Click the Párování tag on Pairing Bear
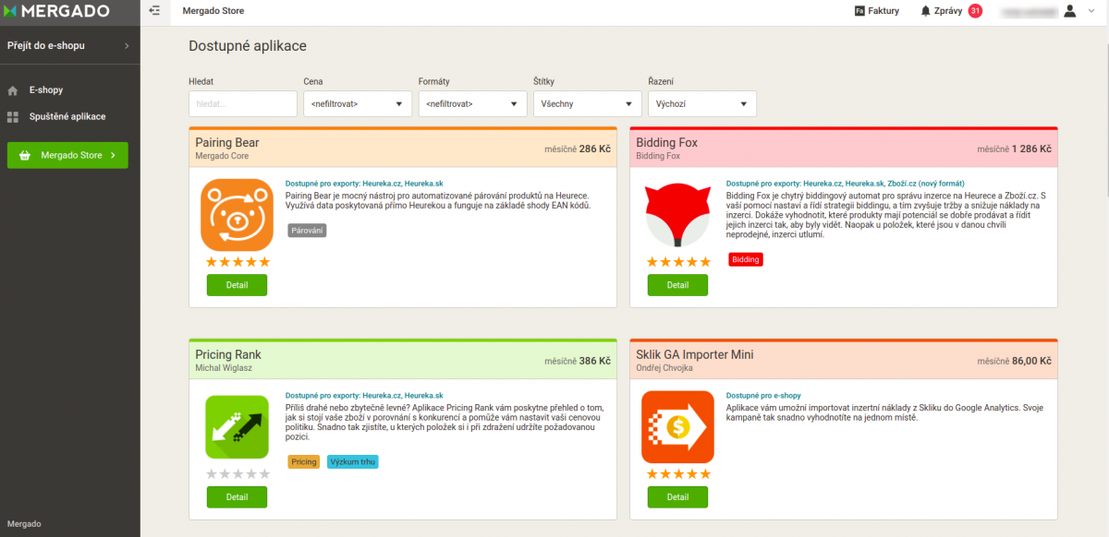This screenshot has height=537, width=1109. (x=307, y=231)
